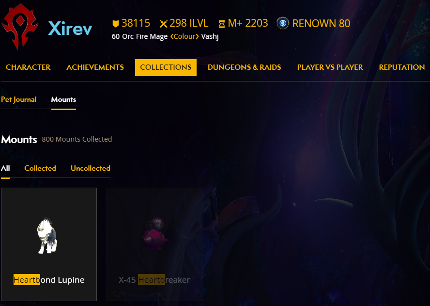The height and width of the screenshot is (306, 430).
Task: Click the blue Renown covenant icon
Action: click(x=283, y=23)
